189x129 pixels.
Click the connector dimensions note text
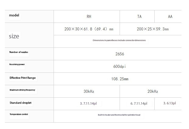119,40
